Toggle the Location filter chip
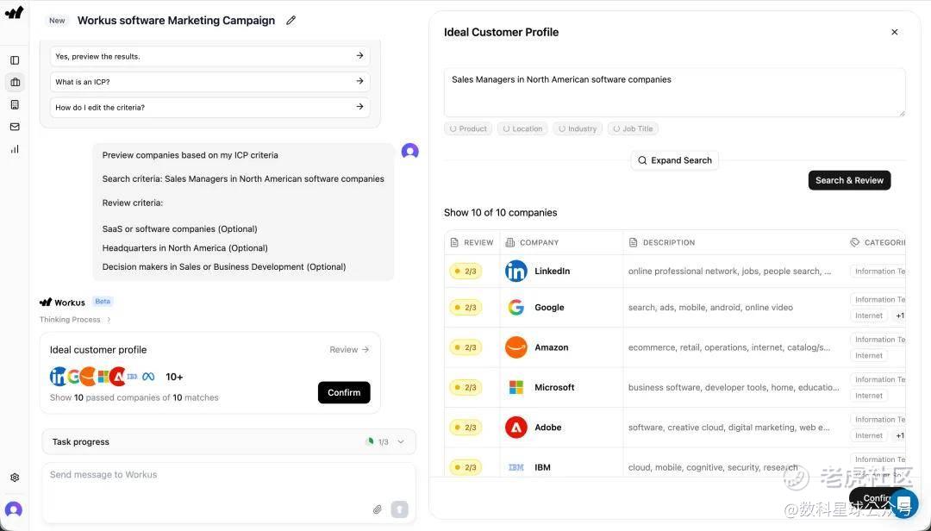This screenshot has height=531, width=931. coord(522,128)
